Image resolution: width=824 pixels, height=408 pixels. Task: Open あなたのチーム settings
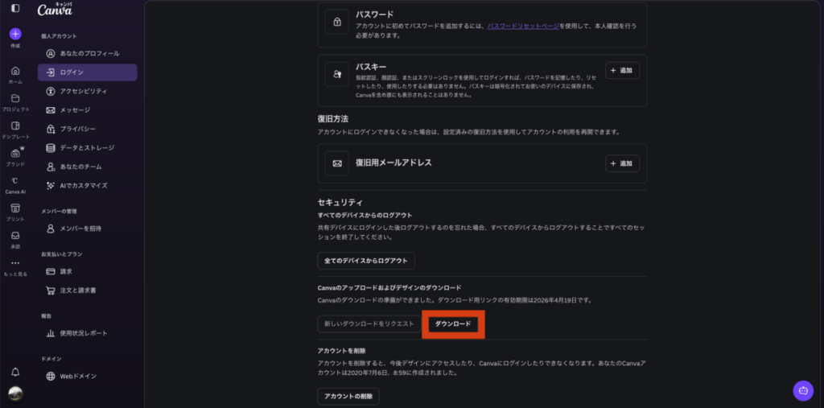point(87,167)
